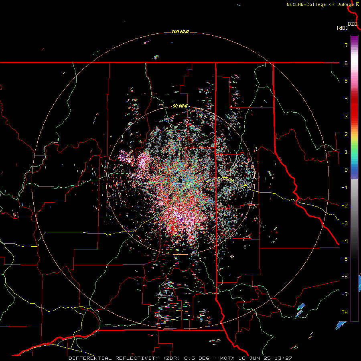This screenshot has width=361, height=361.
Task: Click the black radar site dot at center
Action: (180, 180)
